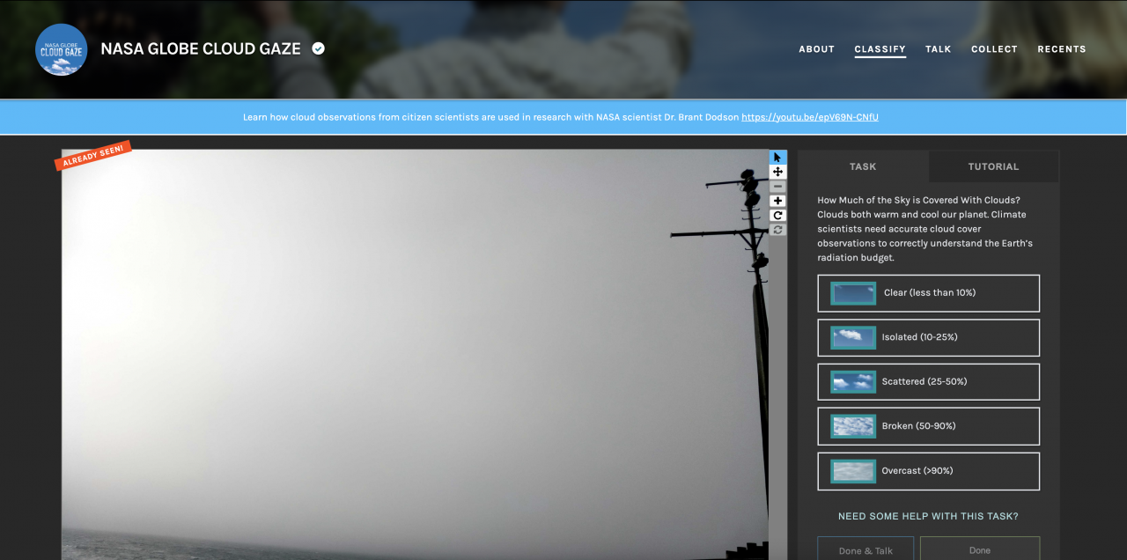This screenshot has height=560, width=1127.
Task: Switch to the Task tab
Action: pos(863,166)
